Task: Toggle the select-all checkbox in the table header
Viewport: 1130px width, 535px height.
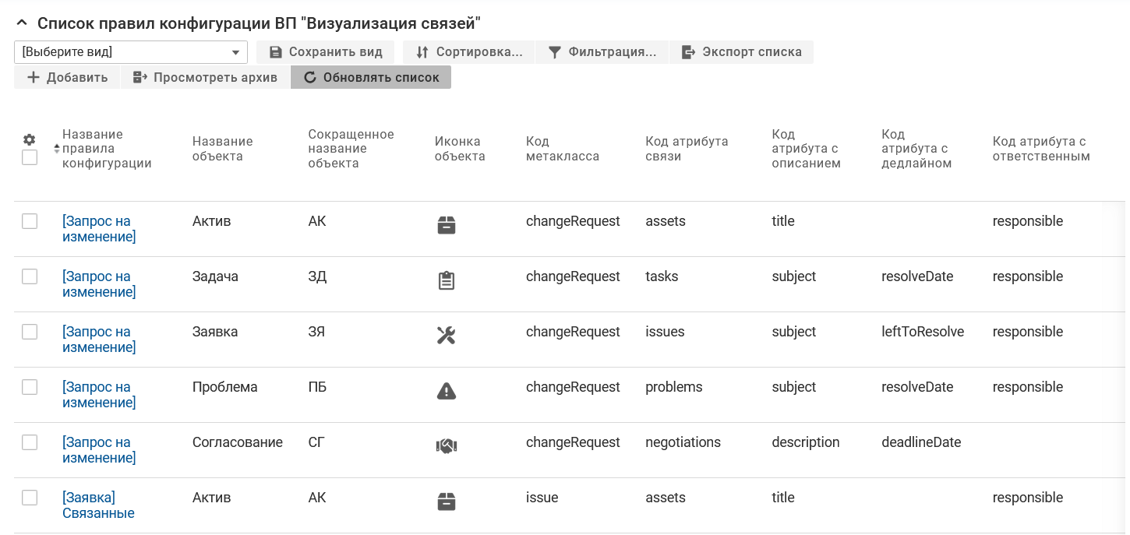Action: (x=30, y=157)
